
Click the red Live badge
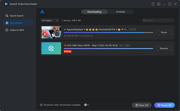tap(68, 51)
